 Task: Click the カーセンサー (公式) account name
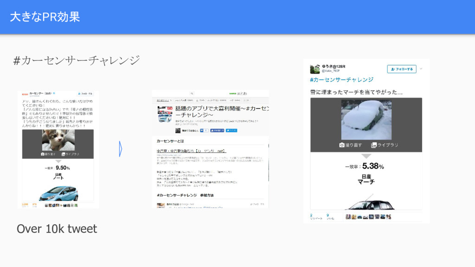pos(40,94)
